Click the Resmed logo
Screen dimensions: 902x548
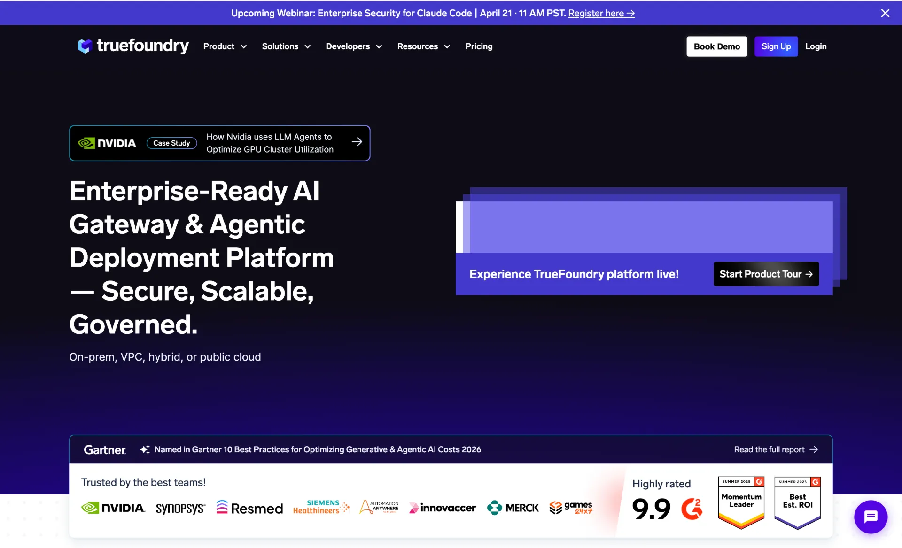pyautogui.click(x=249, y=508)
